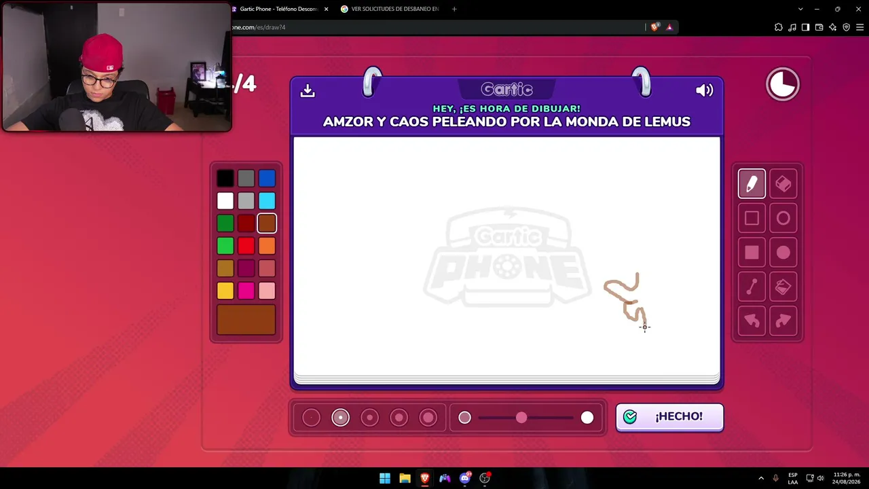The image size is (869, 489).
Task: Open the Brave Wallet icon
Action: [x=819, y=27]
